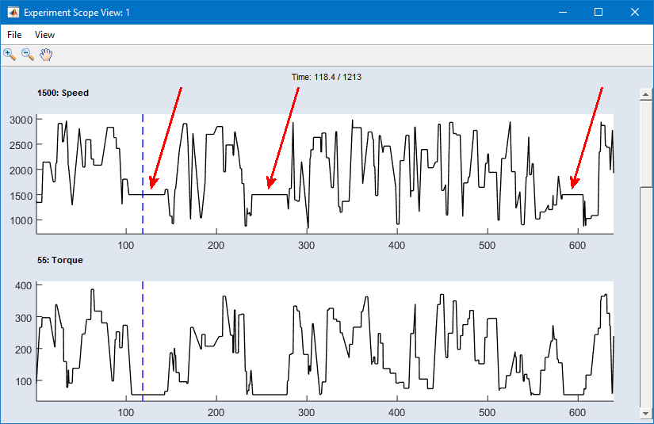Click the vertical scrollbar up arrow
The width and height of the screenshot is (654, 424).
pyautogui.click(x=645, y=94)
